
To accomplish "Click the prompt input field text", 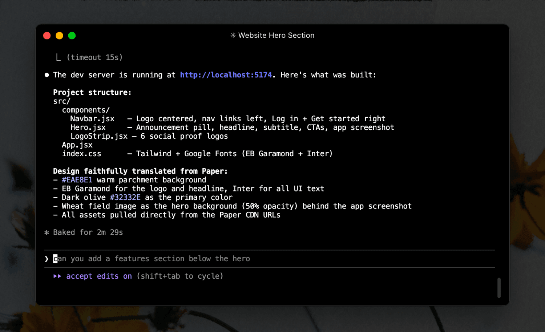I will [152, 259].
